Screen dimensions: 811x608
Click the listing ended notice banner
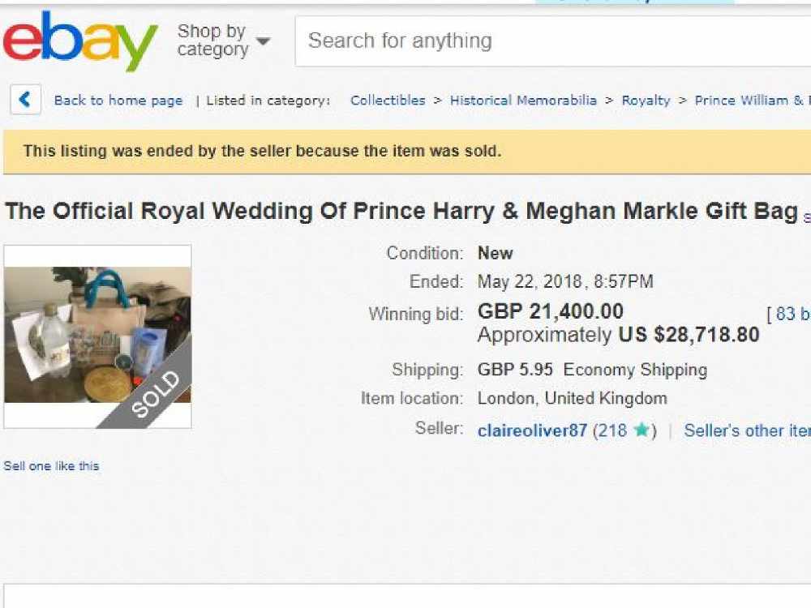407,152
